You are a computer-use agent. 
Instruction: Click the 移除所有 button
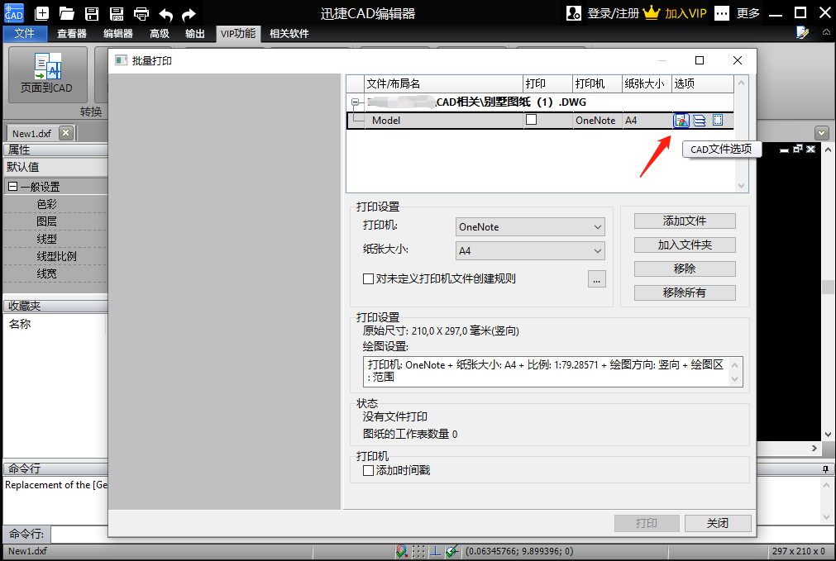tap(685, 292)
